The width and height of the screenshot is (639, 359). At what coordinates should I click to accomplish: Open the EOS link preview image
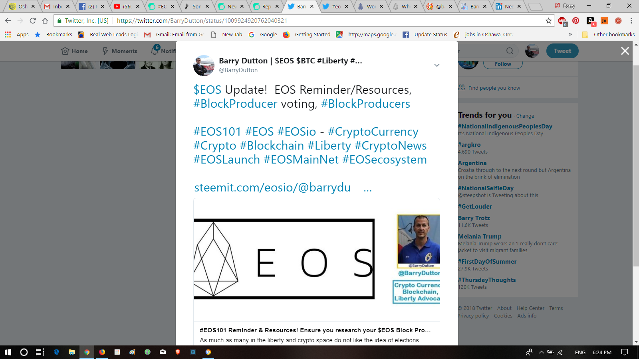pos(317,260)
